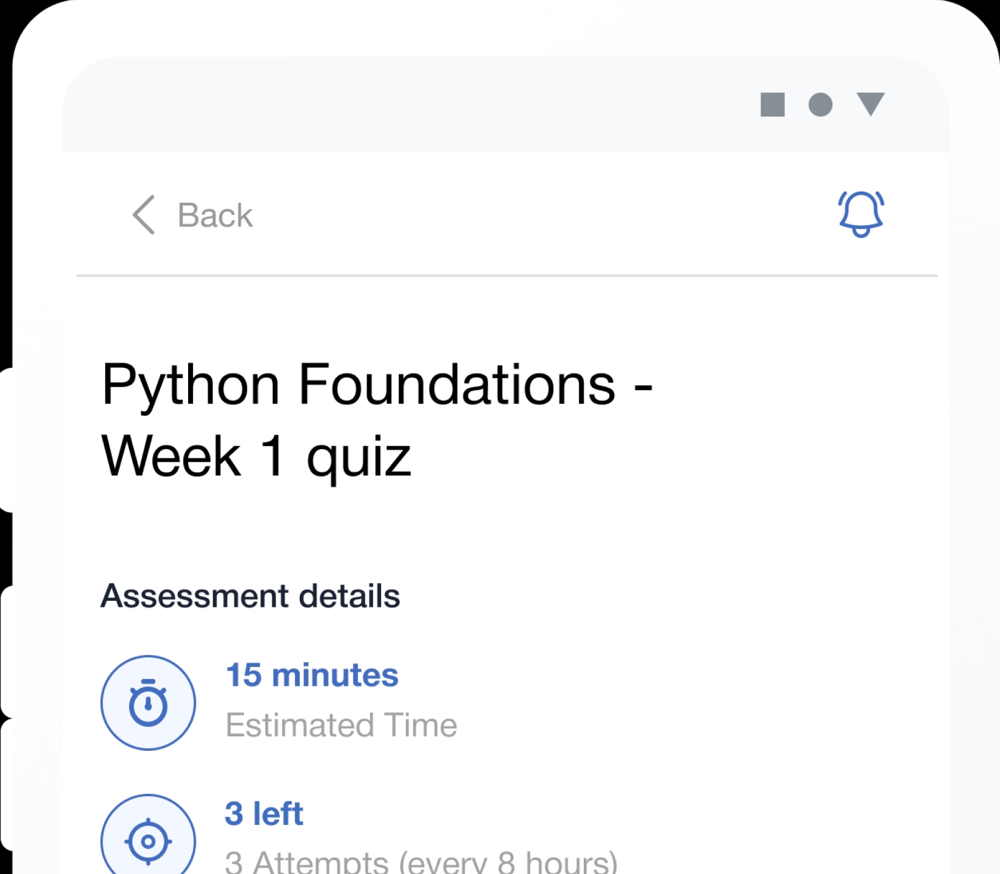The image size is (1000, 874).
Task: Click the square status bar icon
Action: [772, 104]
